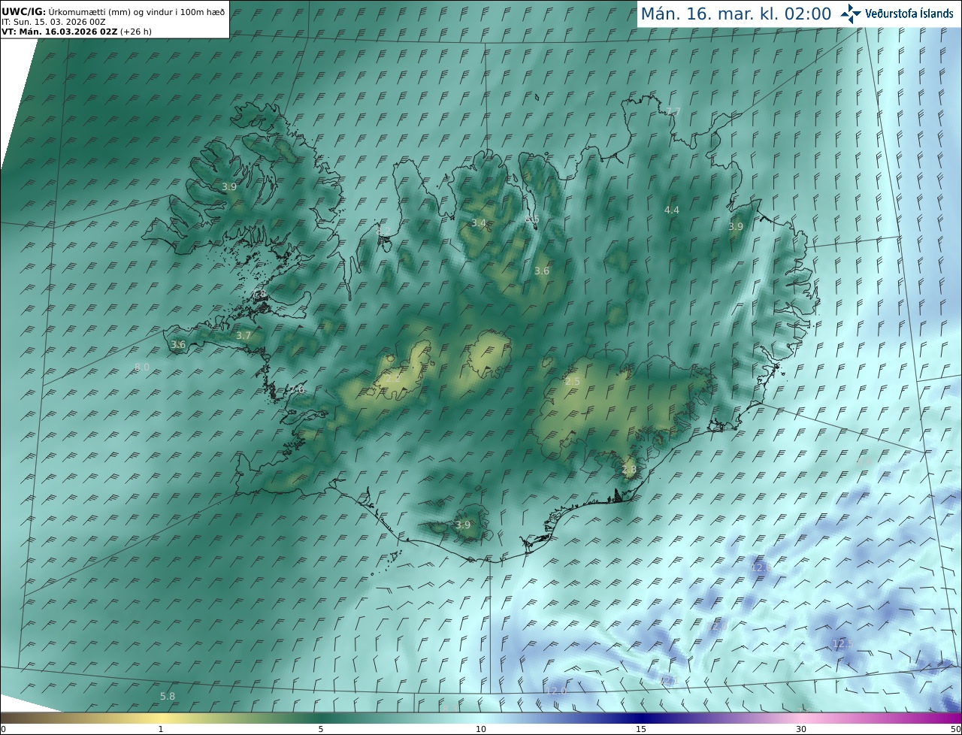Click the 7.6 value on the west coast

tap(298, 390)
